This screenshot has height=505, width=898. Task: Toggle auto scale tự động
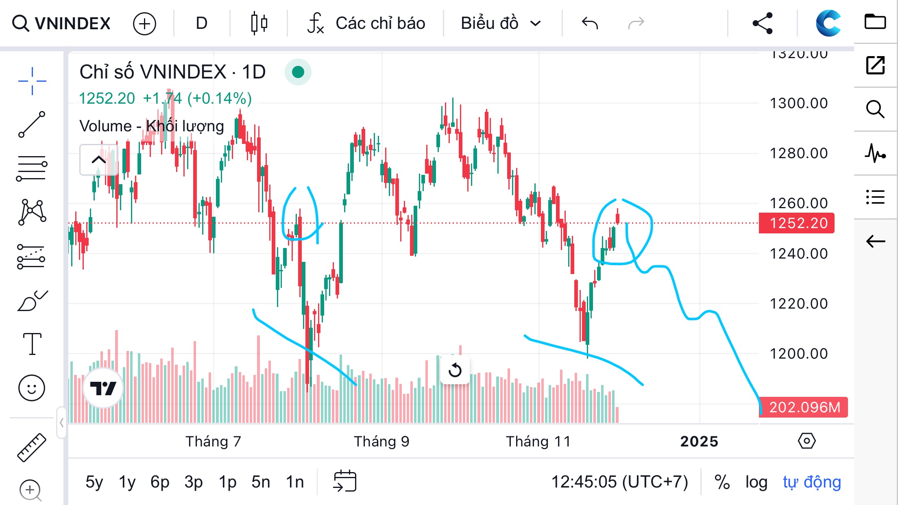[x=812, y=482]
